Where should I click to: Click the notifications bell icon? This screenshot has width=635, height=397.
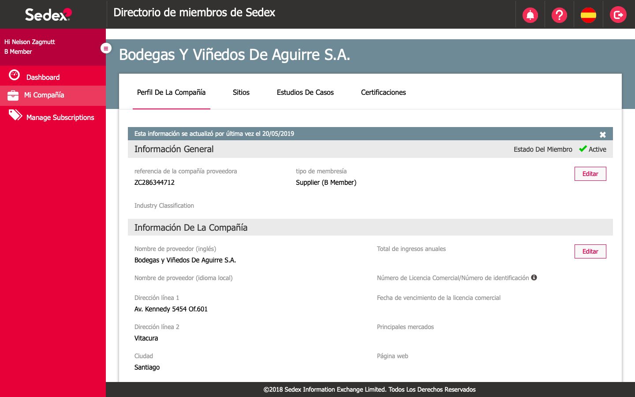(530, 15)
